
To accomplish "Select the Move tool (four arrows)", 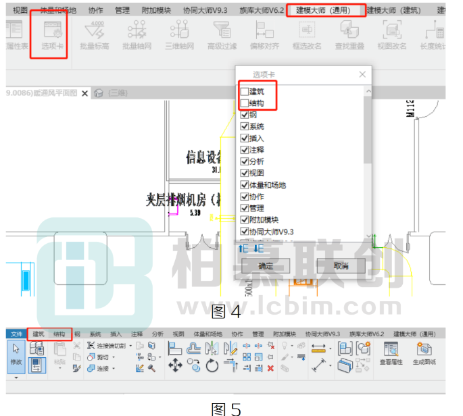I will click(175, 365).
